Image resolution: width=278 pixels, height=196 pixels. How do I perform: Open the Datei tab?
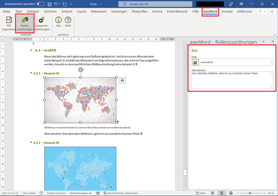pos(6,11)
